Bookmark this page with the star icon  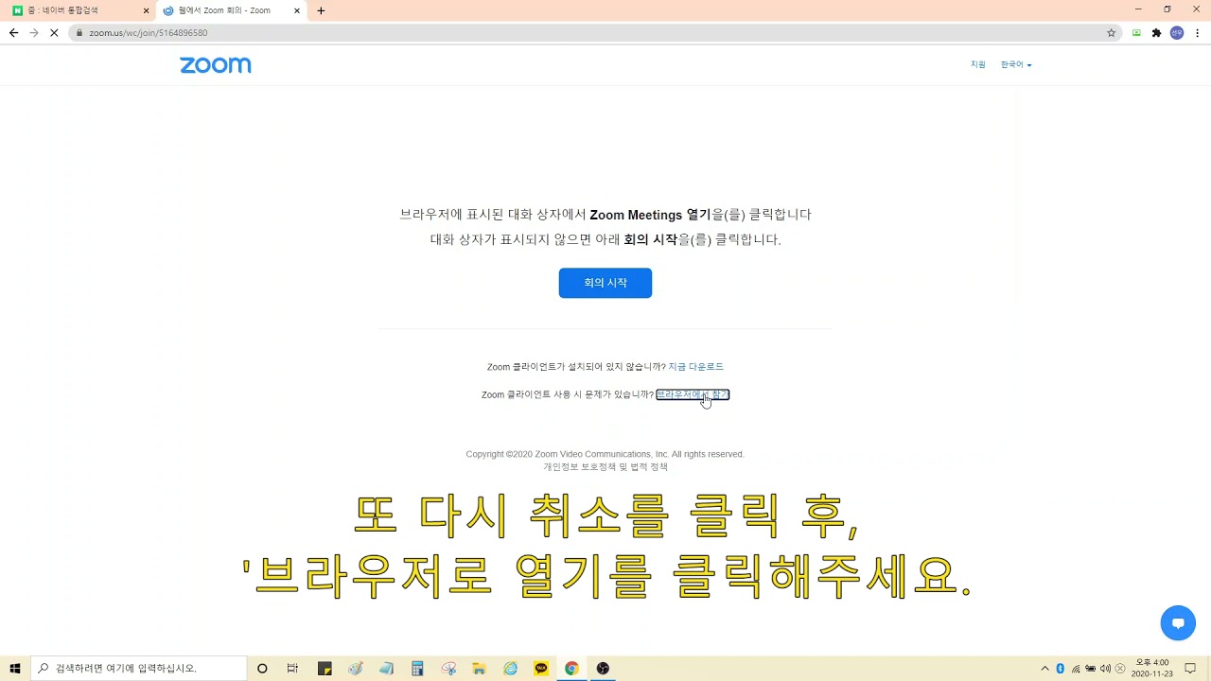(1112, 32)
